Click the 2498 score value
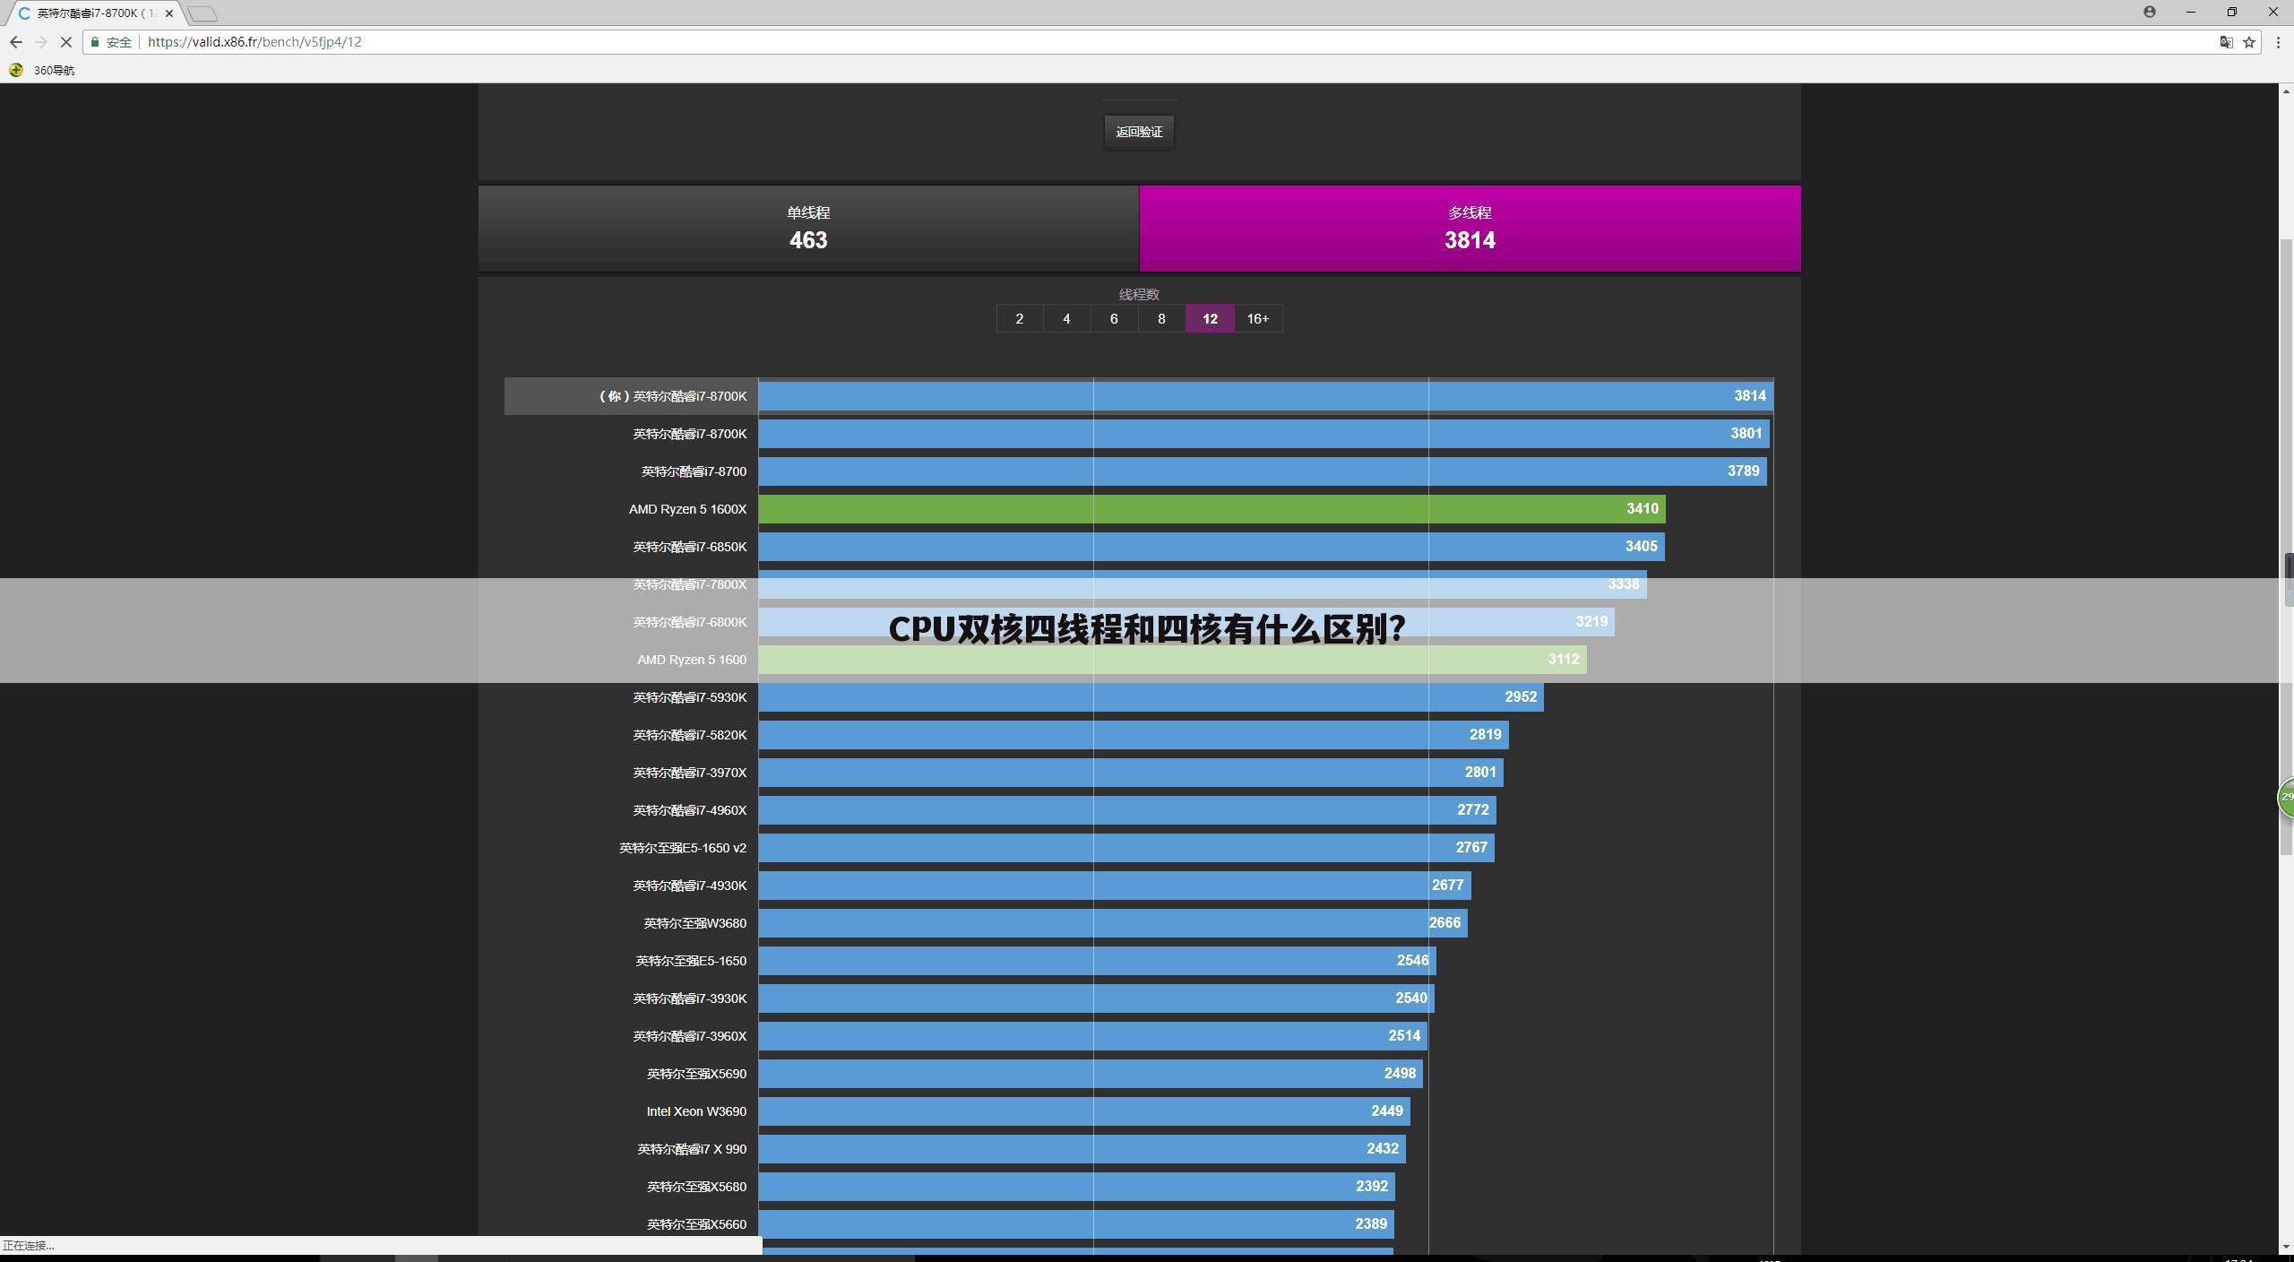This screenshot has height=1262, width=2294. 1401,1074
